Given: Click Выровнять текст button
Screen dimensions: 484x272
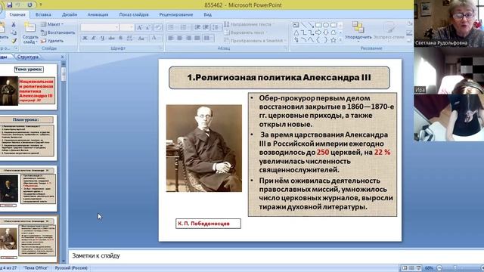Looking at the screenshot, I should point(246,32).
